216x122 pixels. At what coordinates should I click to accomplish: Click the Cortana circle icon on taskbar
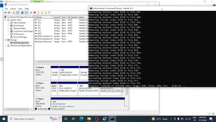tap(66, 119)
